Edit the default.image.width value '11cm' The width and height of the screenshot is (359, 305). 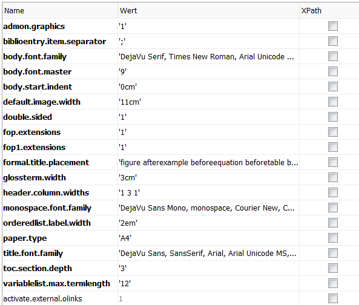(208, 102)
